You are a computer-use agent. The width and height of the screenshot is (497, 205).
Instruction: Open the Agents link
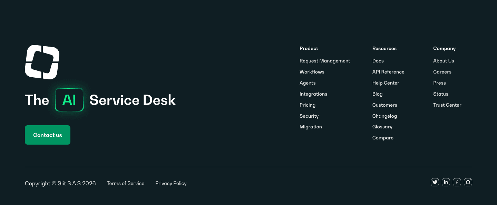[x=308, y=83]
